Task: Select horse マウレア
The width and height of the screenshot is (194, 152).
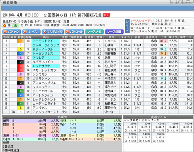Action: (x=46, y=58)
